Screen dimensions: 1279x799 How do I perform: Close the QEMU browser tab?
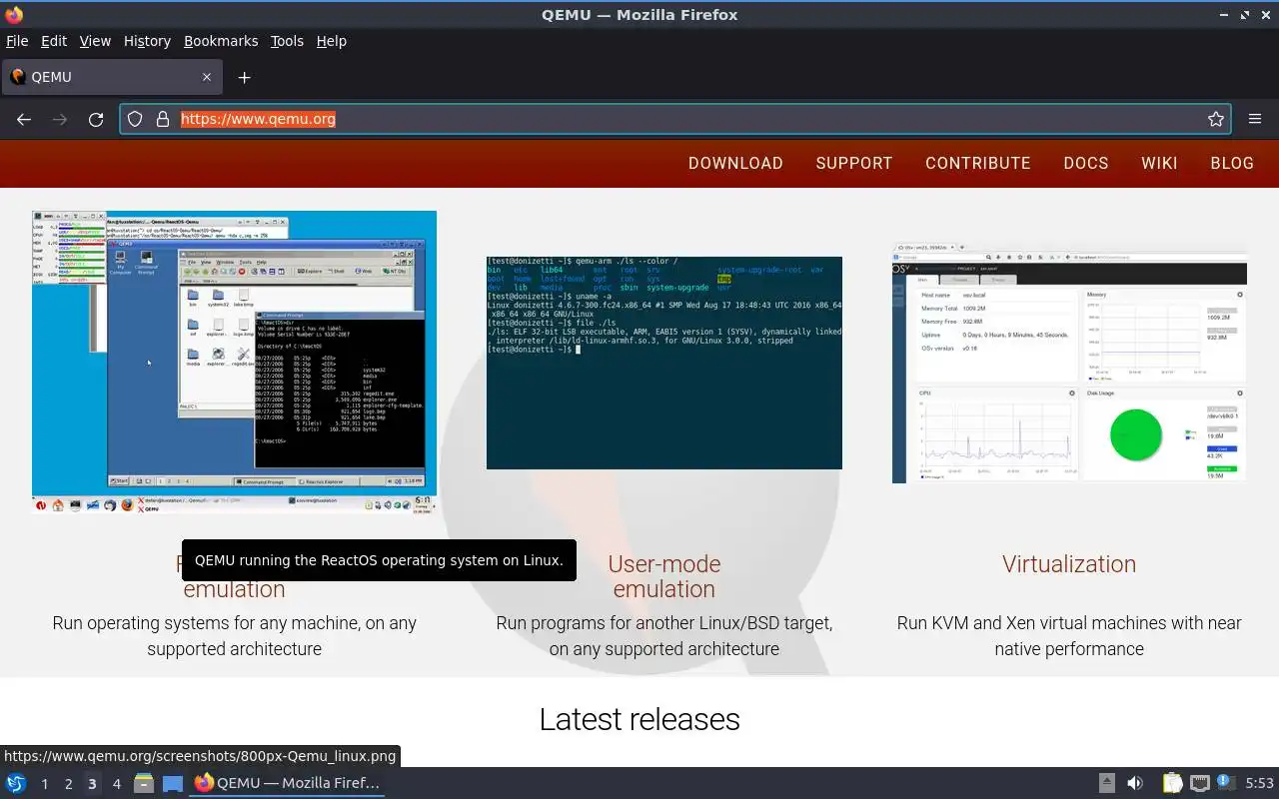click(207, 77)
